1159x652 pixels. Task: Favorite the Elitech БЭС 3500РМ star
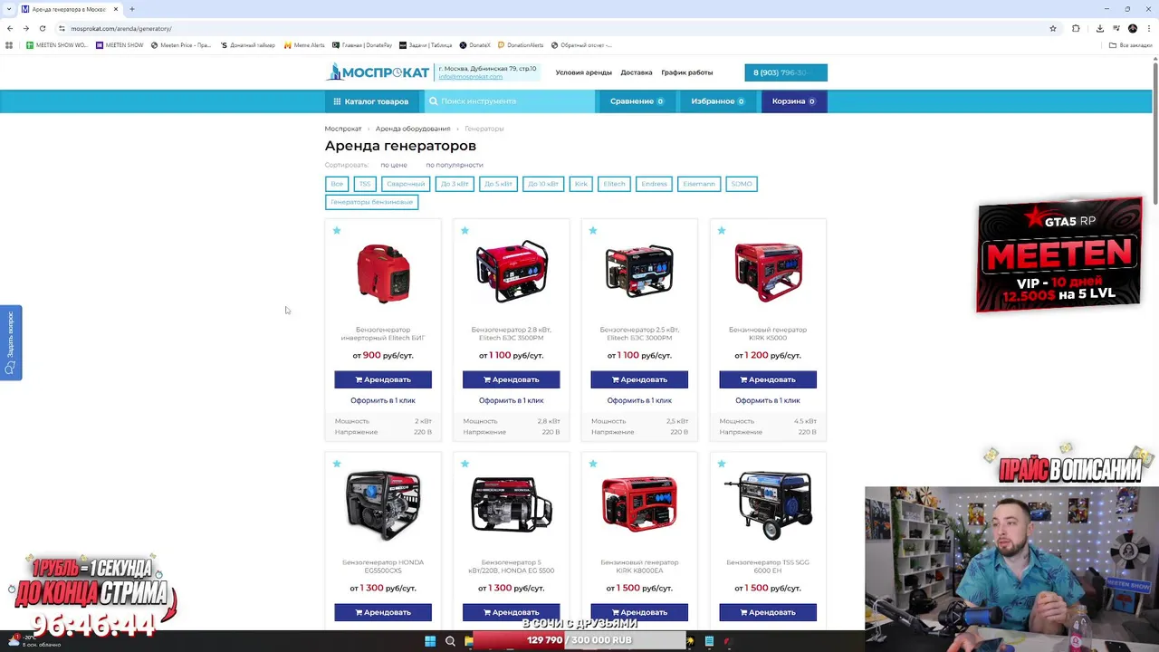(x=465, y=231)
